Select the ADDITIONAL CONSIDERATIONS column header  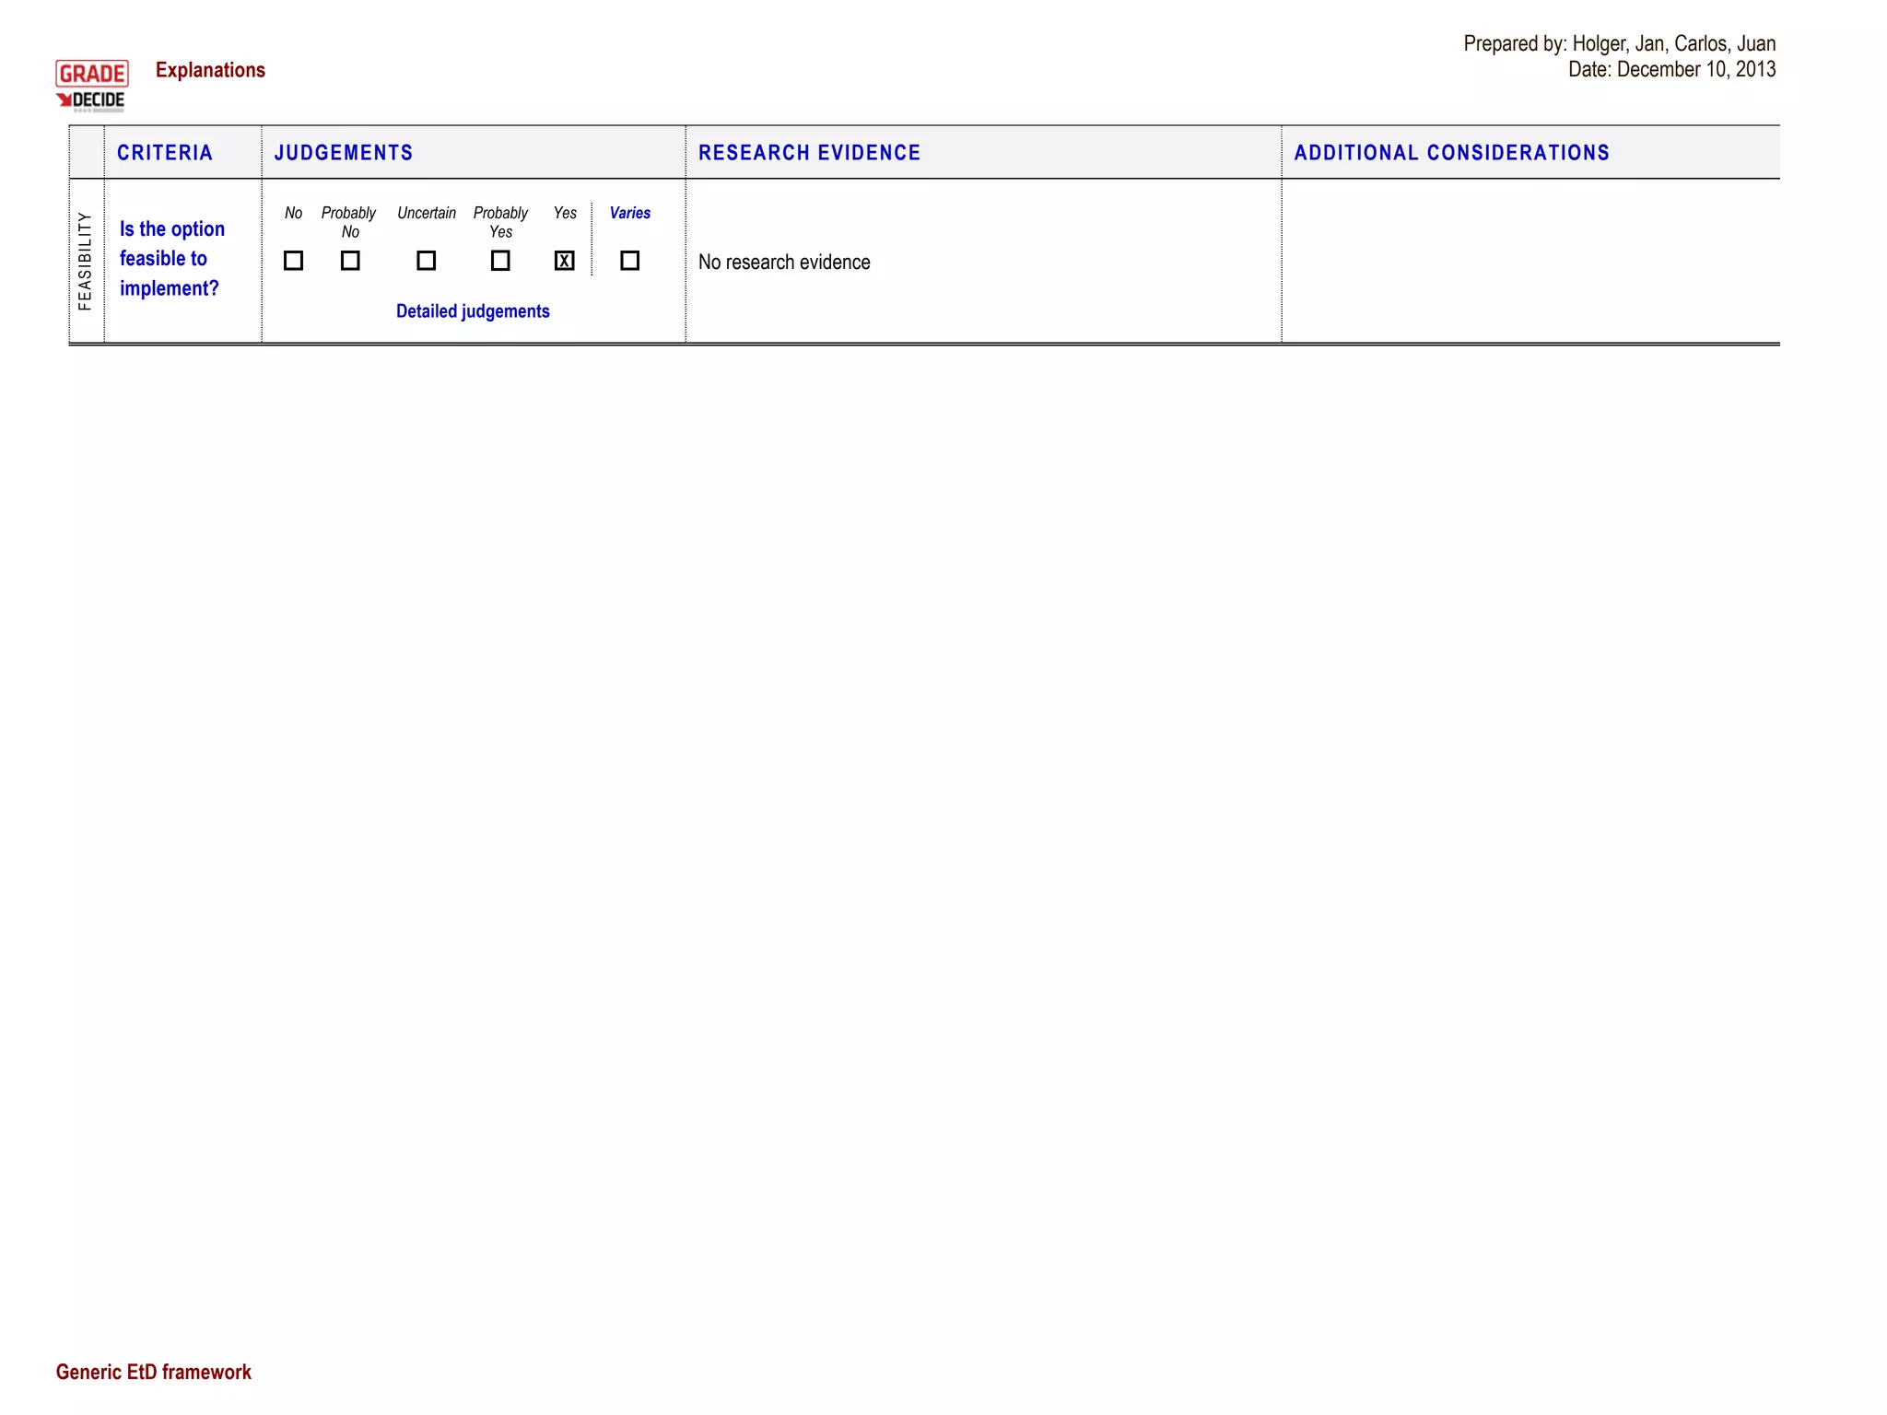click(x=1451, y=153)
